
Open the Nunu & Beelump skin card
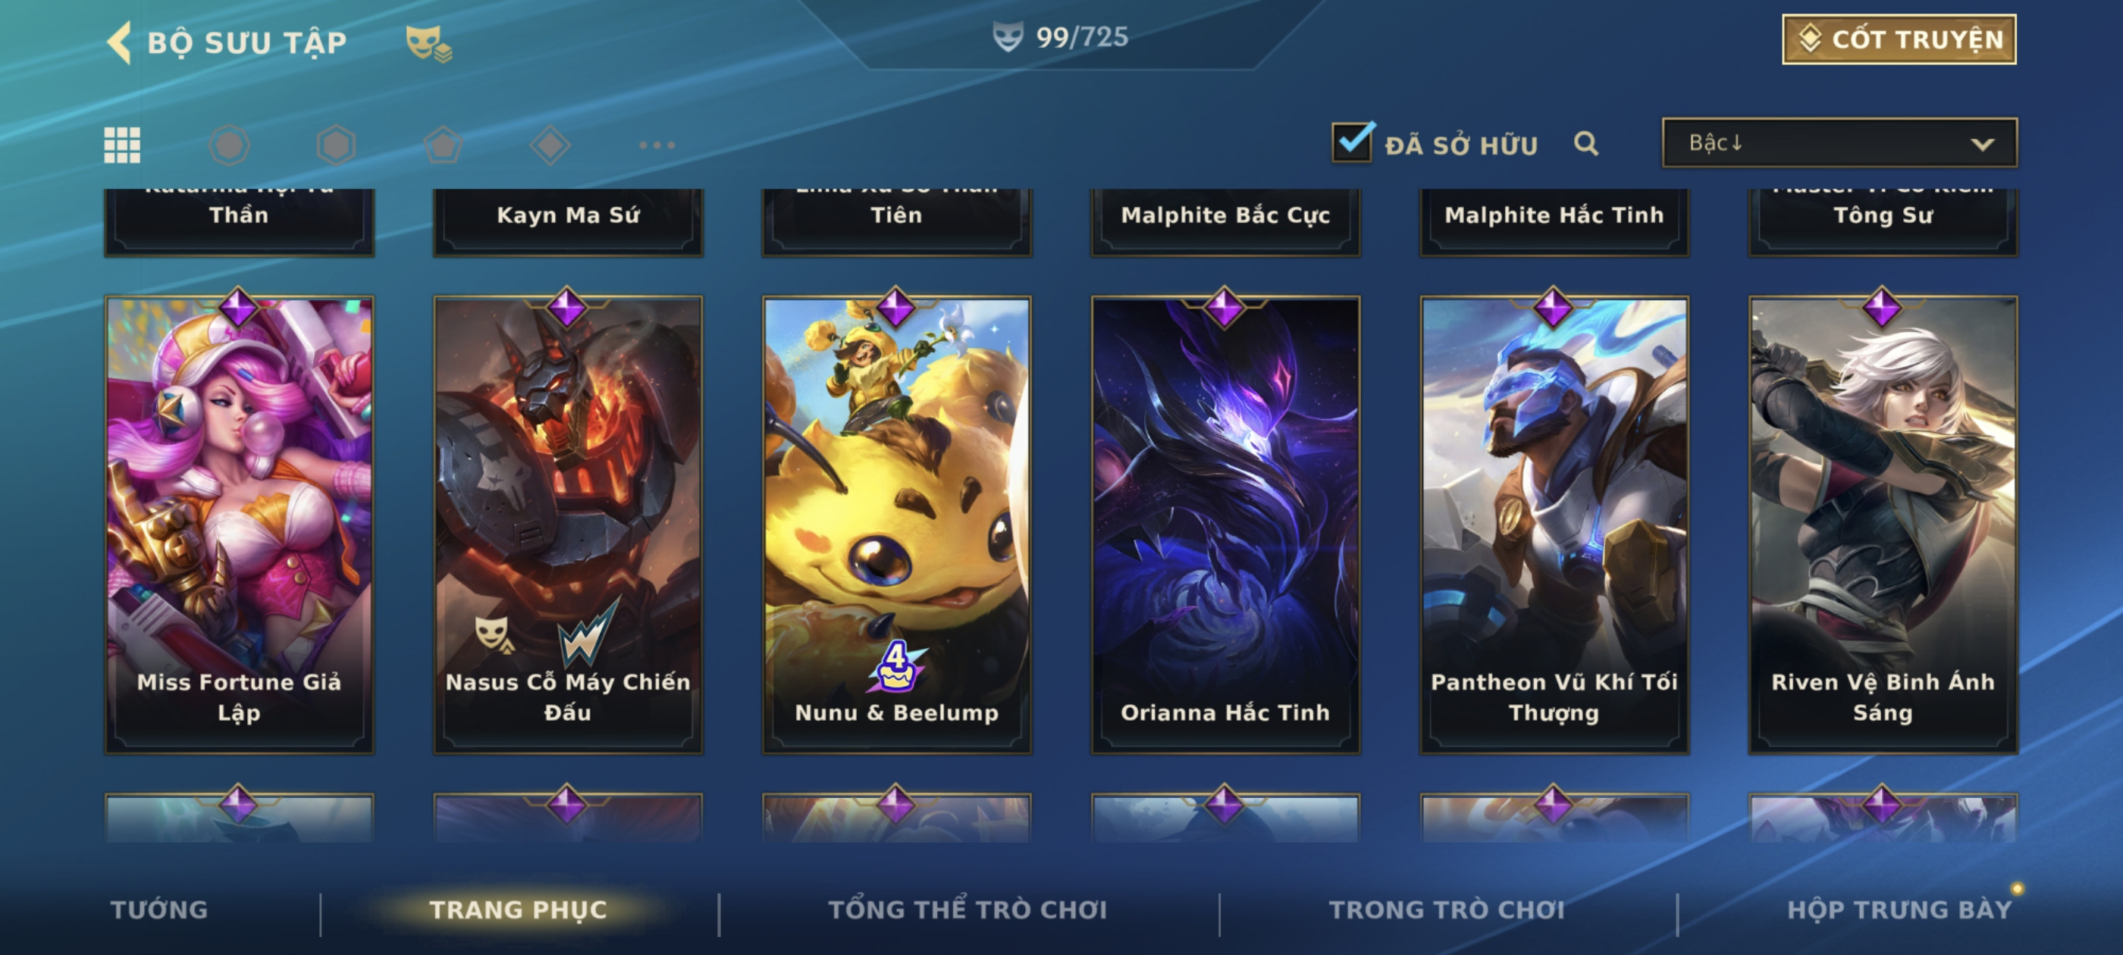[x=897, y=524]
